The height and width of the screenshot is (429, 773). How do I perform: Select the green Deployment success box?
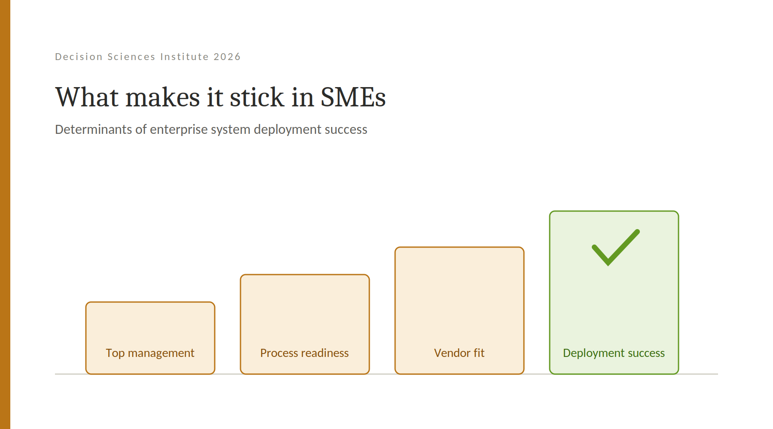click(x=614, y=293)
